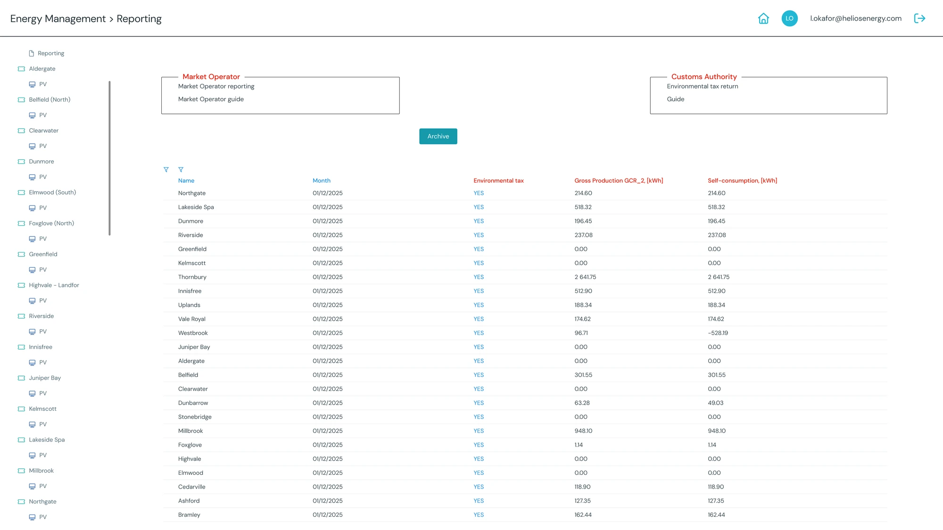Click the -528.19 self-consumption value
This screenshot has width=943, height=530.
point(718,333)
